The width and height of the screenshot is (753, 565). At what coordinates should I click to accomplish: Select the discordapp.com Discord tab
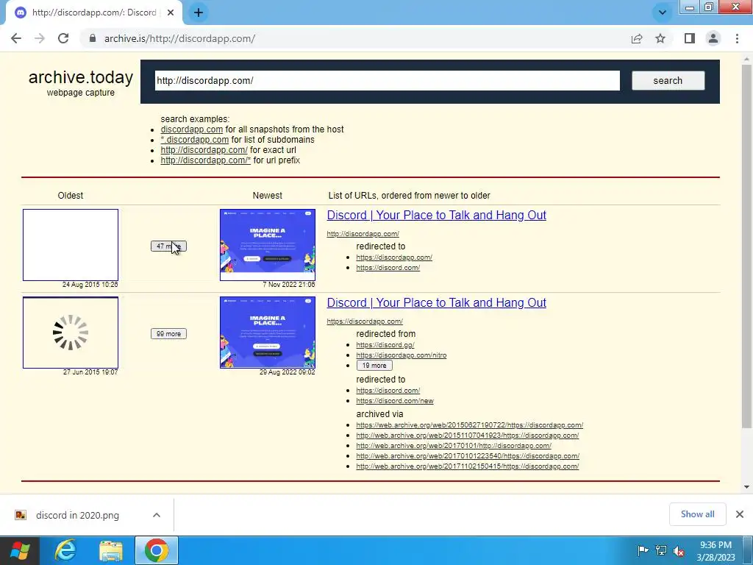click(93, 13)
